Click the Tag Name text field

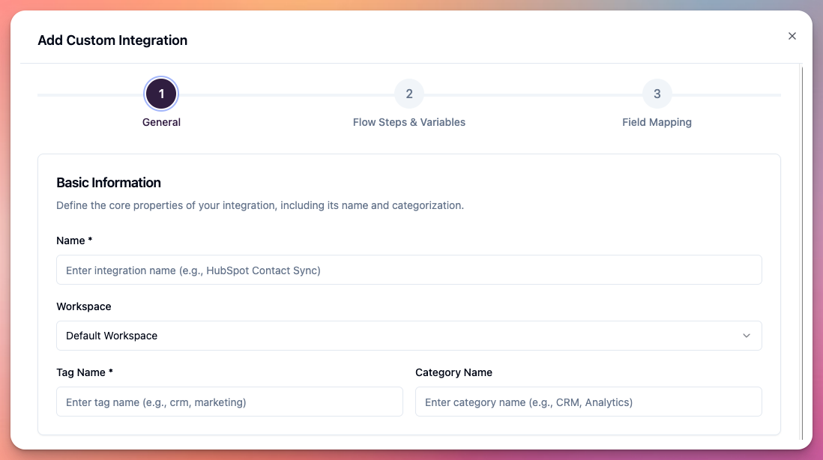coord(229,402)
